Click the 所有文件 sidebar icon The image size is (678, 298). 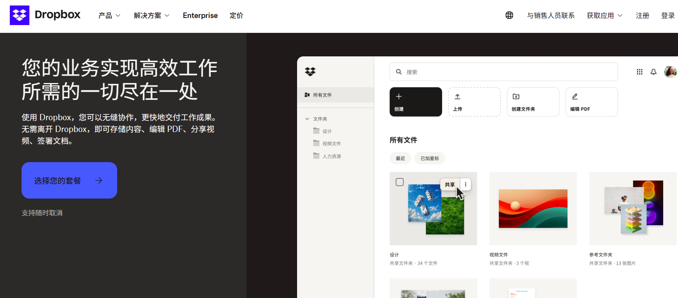307,95
